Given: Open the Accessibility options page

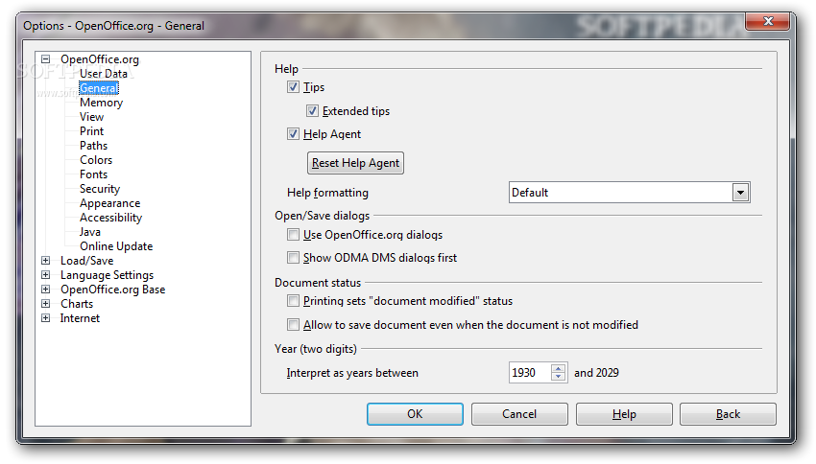Looking at the screenshot, I should pos(110,218).
